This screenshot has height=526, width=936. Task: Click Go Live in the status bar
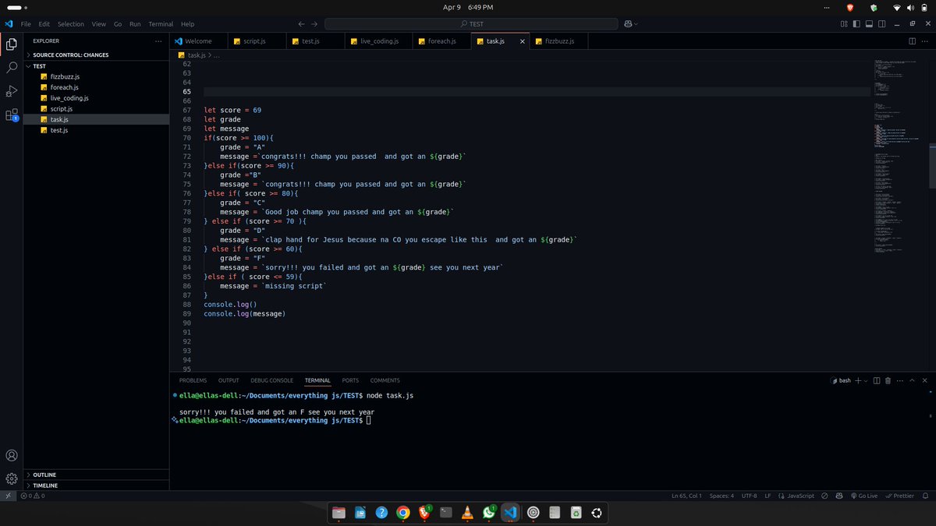click(x=864, y=496)
